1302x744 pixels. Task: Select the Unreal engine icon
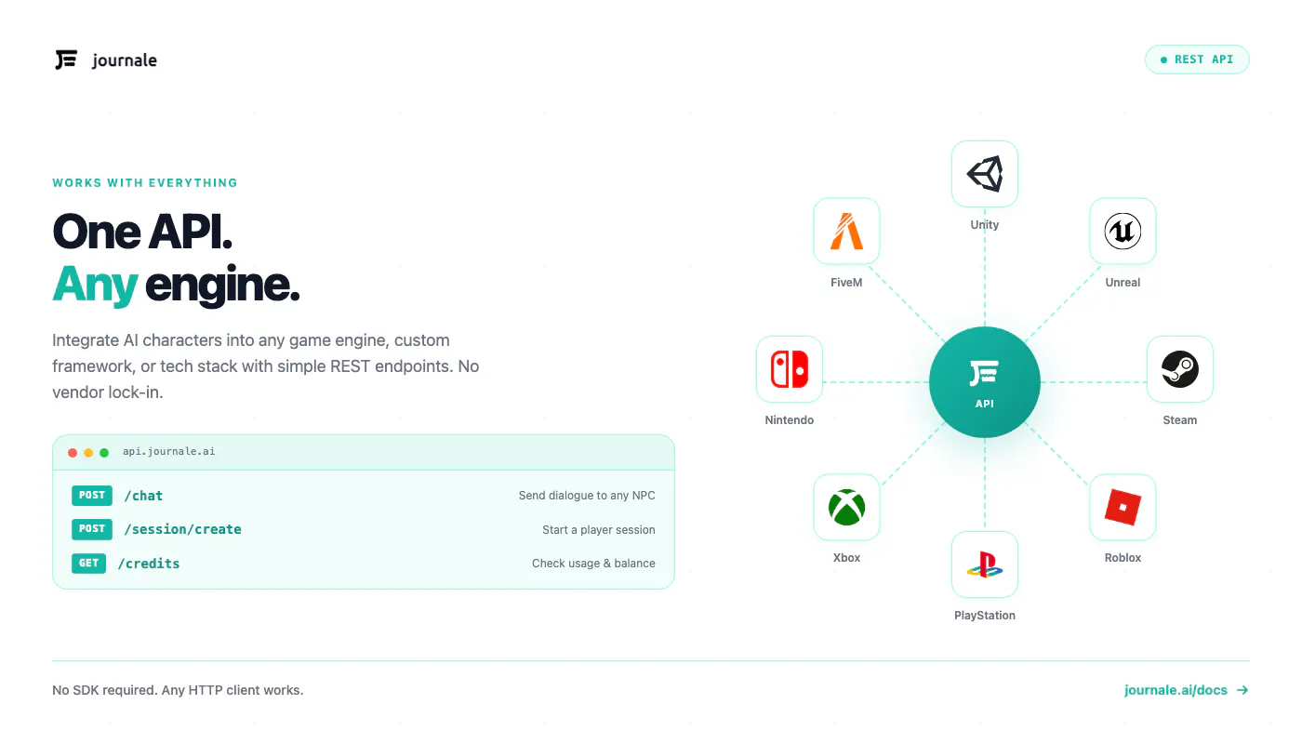click(1123, 232)
